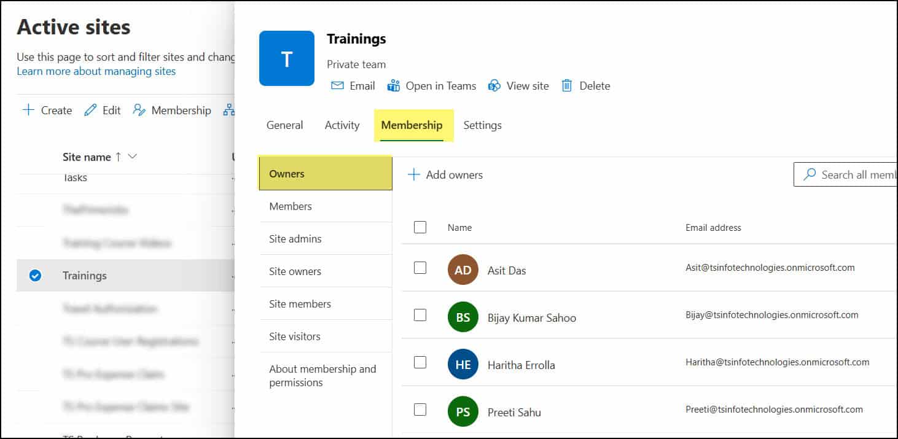Screen dimensions: 898x439
Task: Select the checkbox for Bijay Kumar Sahoo
Action: [x=420, y=314]
